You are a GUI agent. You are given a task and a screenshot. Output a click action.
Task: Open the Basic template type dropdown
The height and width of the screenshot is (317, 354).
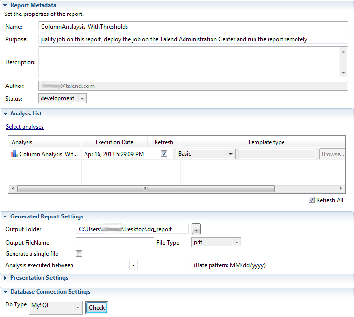coord(231,154)
